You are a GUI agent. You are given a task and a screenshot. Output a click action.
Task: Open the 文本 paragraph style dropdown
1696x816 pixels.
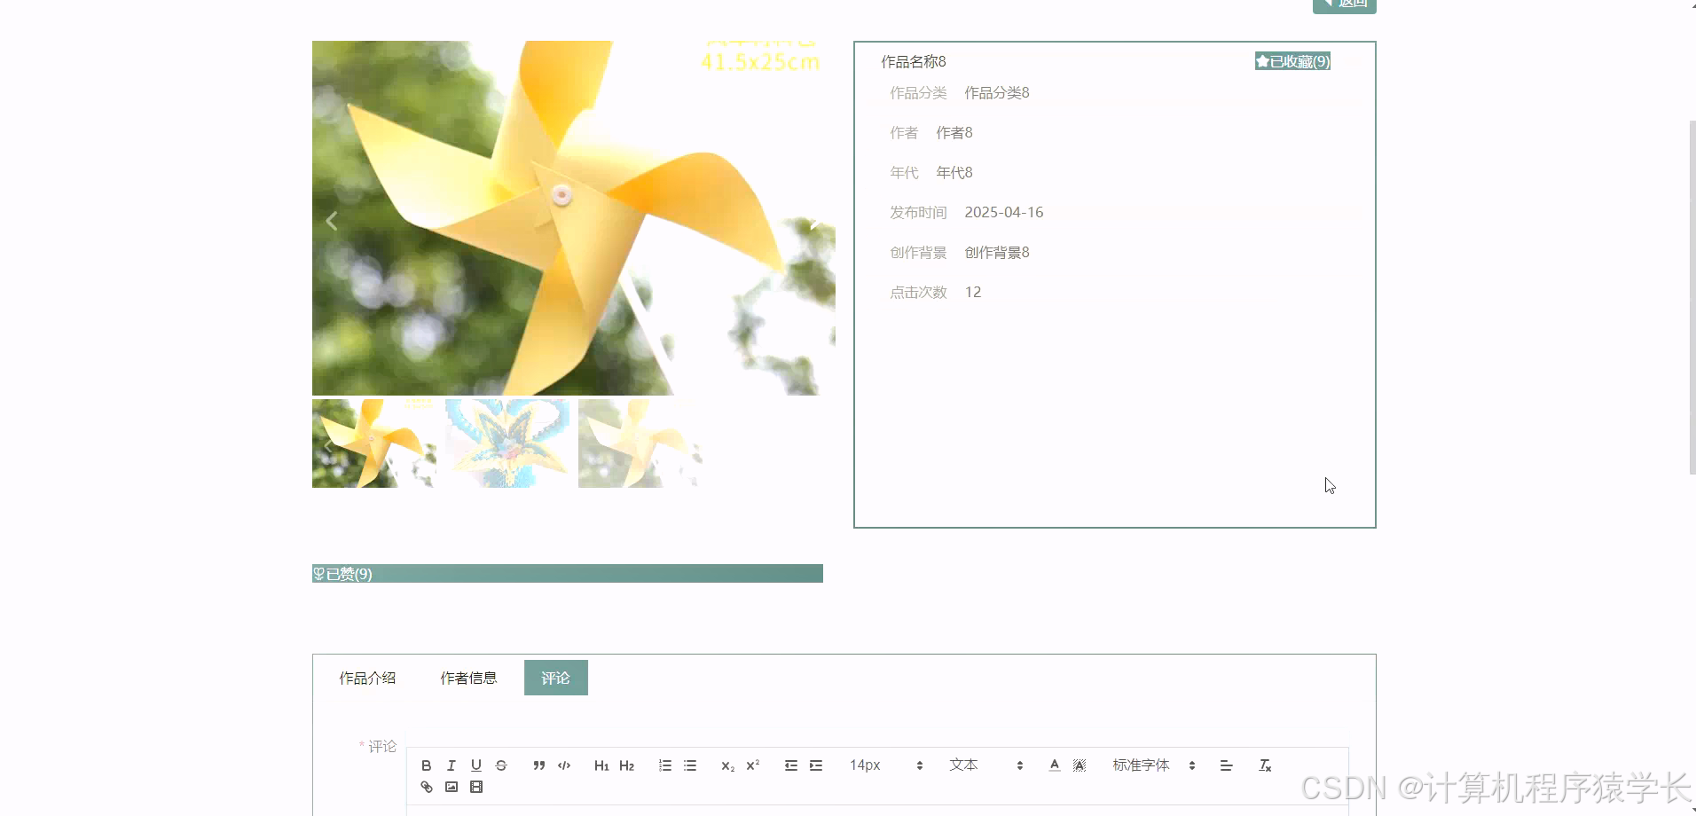(x=986, y=765)
